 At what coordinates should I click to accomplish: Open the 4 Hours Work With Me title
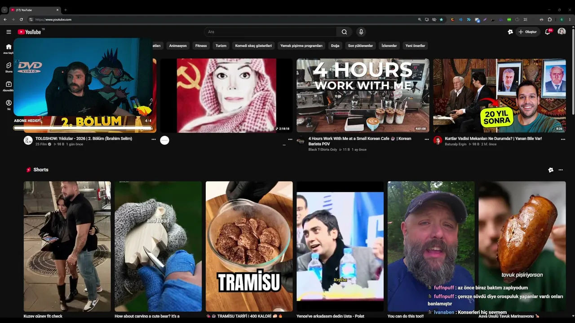[360, 141]
